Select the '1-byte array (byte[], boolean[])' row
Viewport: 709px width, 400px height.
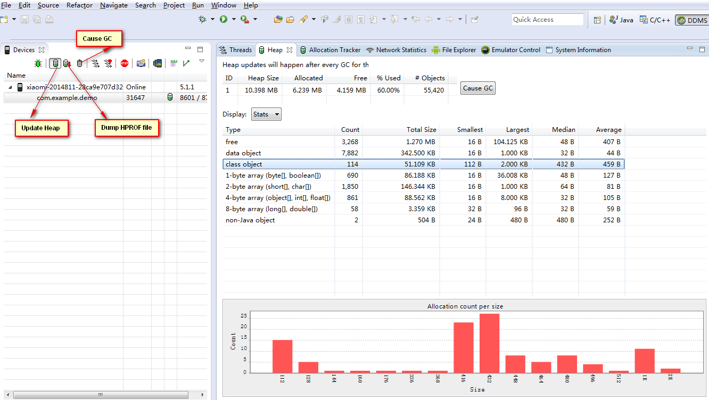pyautogui.click(x=423, y=176)
